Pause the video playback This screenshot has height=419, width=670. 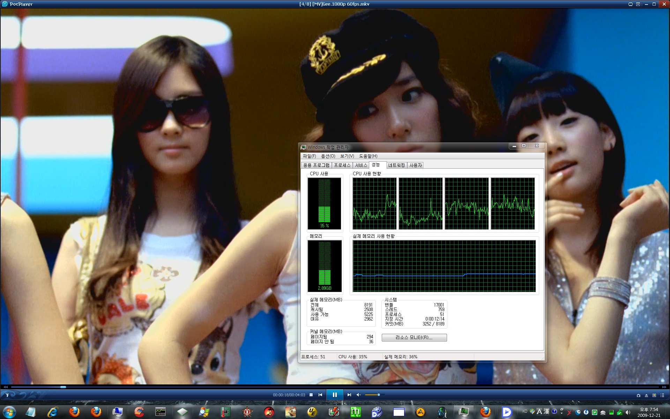coord(334,395)
